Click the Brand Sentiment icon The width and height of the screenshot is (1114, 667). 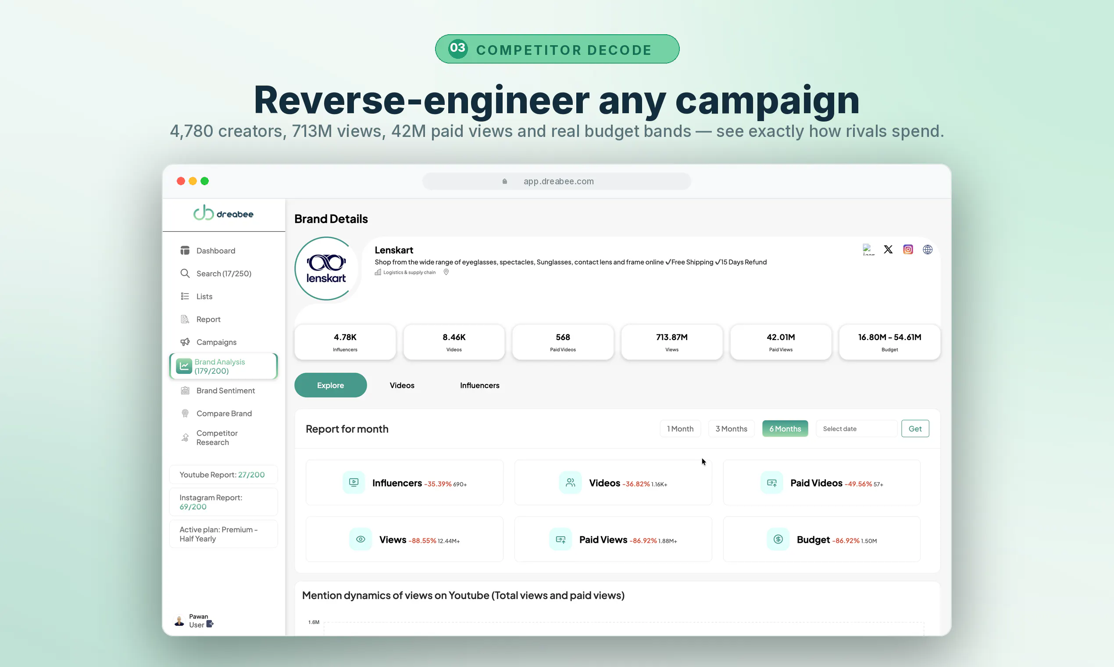pos(185,391)
